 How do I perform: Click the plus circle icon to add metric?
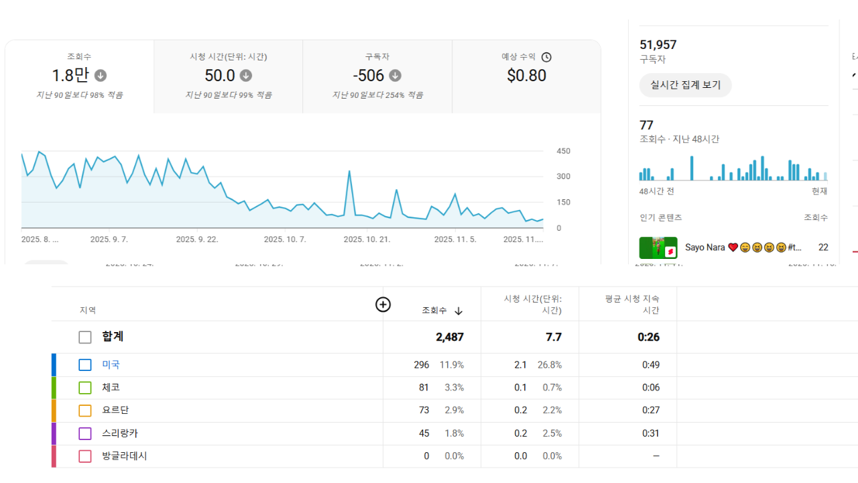383,305
